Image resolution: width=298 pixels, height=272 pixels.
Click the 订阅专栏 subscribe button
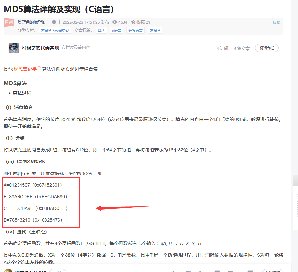(266, 48)
